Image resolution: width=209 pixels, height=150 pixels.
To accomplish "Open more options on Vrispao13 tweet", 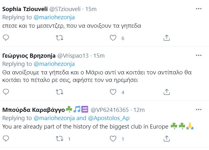I will pyautogui.click(x=199, y=55).
